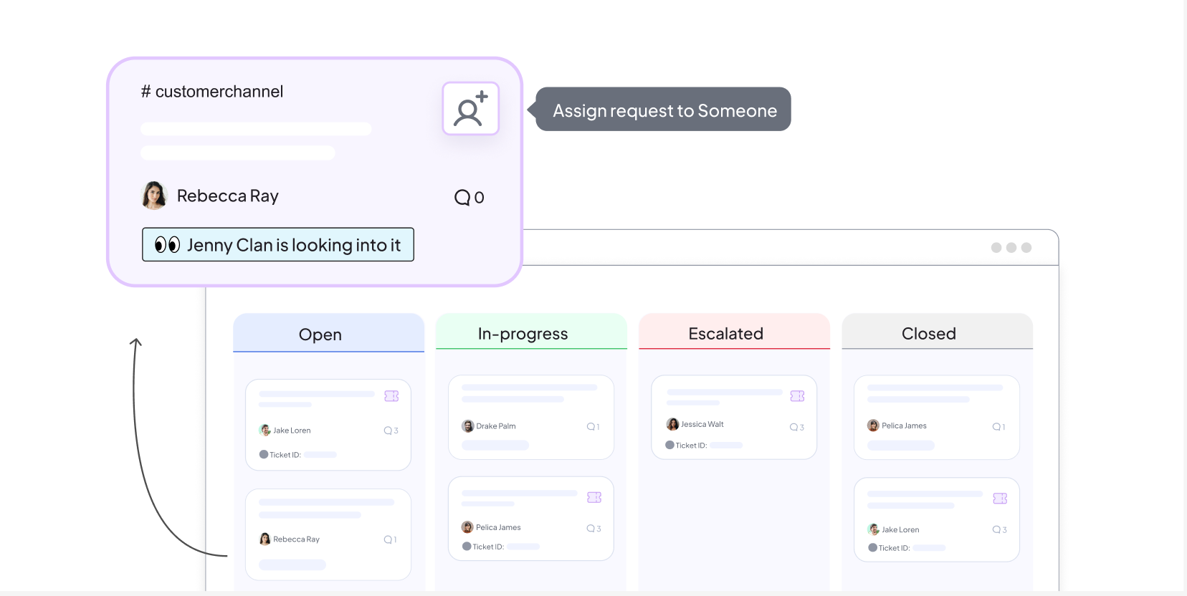
Task: Click ticket icon on Jake Loren's Open card
Action: [x=391, y=396]
